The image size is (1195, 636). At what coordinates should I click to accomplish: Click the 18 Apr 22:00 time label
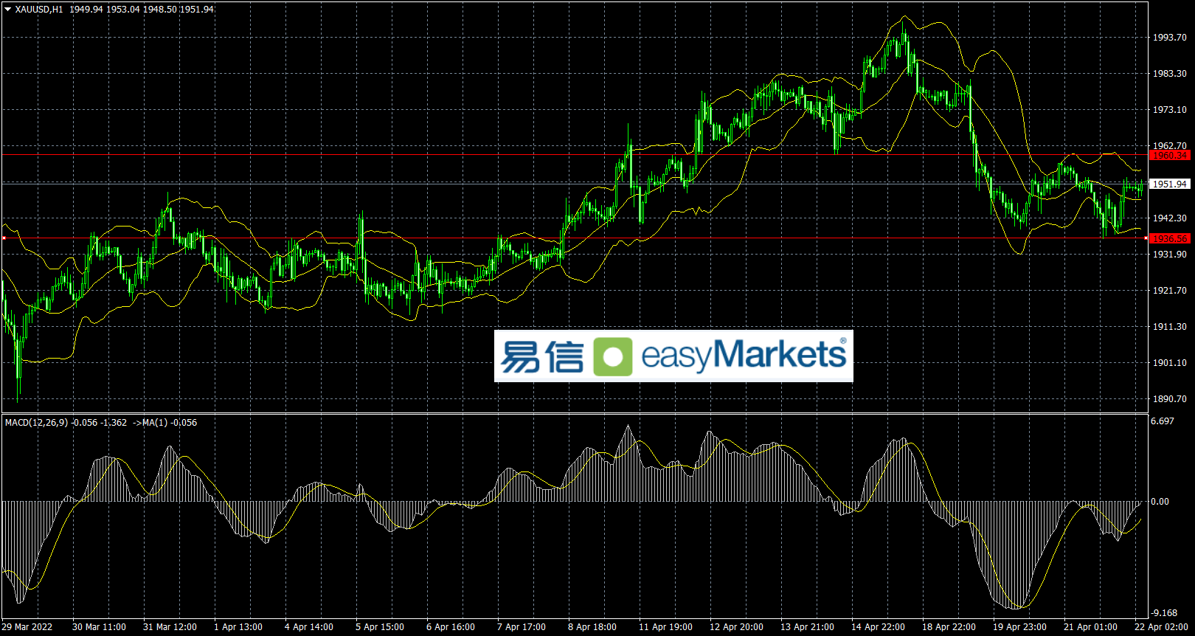coord(949,627)
